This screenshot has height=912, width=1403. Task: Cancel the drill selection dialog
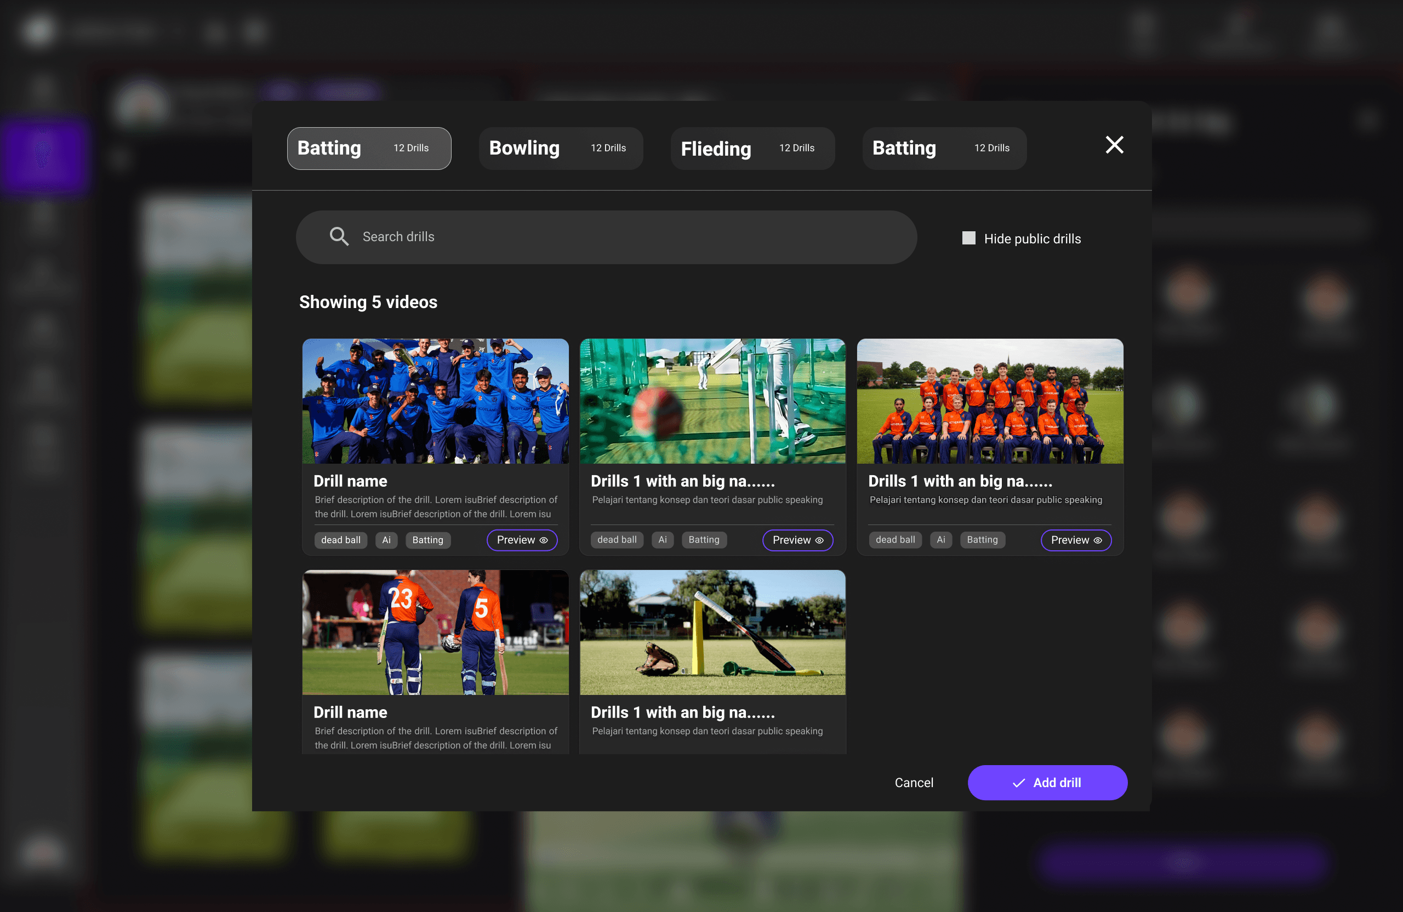[914, 782]
